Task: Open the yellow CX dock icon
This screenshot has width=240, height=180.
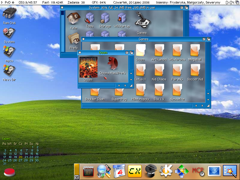Action: [x=134, y=171]
